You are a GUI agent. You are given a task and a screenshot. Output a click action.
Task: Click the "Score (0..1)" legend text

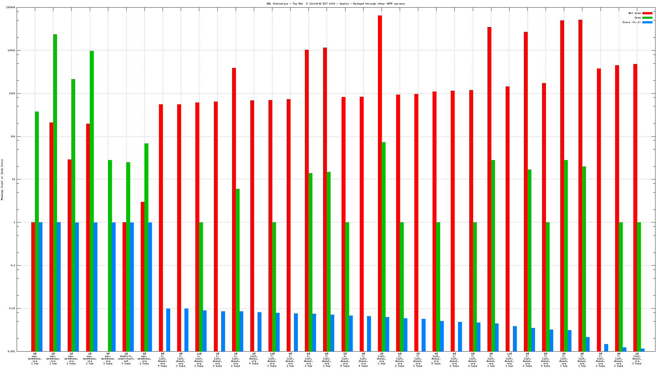[x=631, y=22]
